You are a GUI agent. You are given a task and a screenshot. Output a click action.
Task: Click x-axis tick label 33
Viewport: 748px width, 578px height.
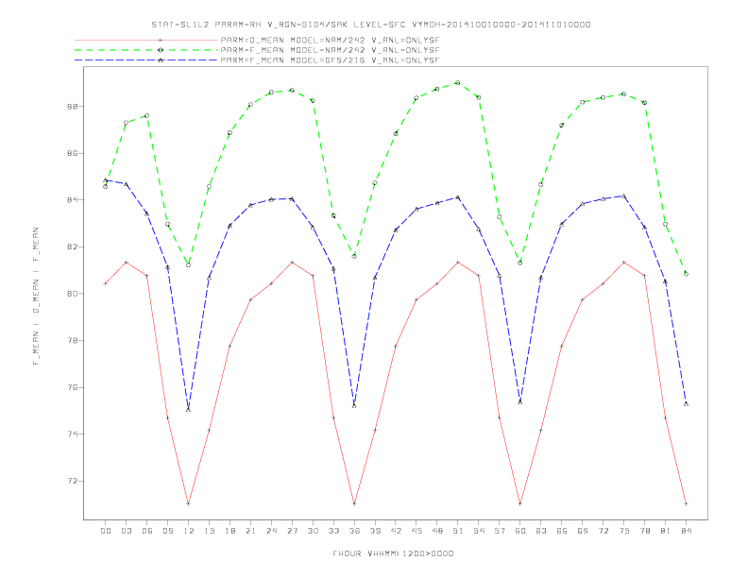click(x=333, y=531)
